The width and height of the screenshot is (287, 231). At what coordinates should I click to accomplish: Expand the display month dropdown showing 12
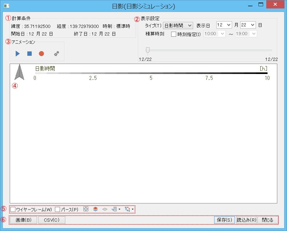224,25
